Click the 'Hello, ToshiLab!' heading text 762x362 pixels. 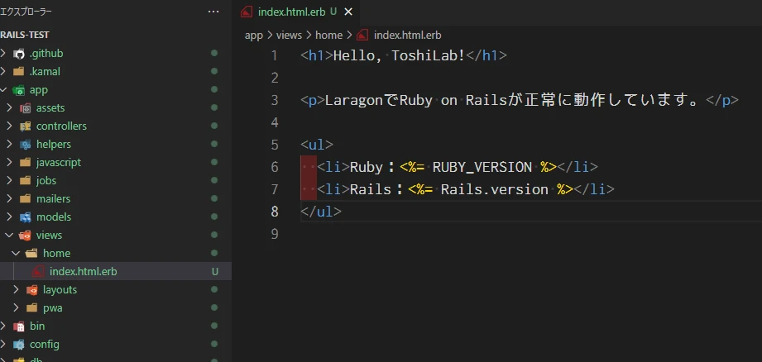pos(399,55)
